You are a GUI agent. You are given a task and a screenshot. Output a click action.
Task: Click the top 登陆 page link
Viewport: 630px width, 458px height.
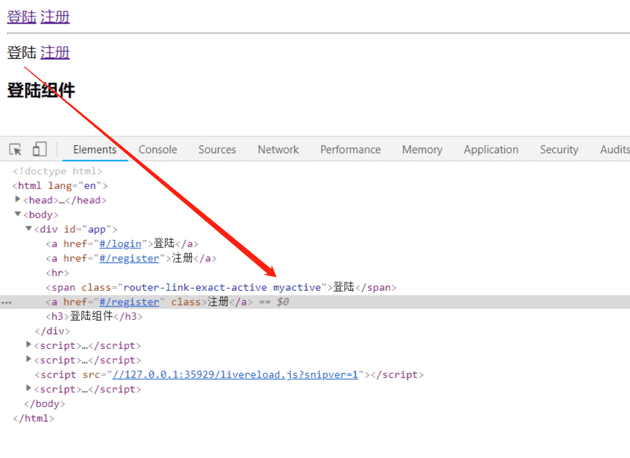tap(22, 17)
